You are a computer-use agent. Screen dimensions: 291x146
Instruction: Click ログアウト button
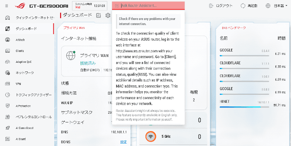point(220,6)
